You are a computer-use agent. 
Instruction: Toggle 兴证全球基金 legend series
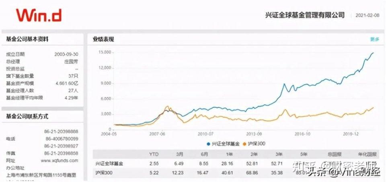click(223, 144)
